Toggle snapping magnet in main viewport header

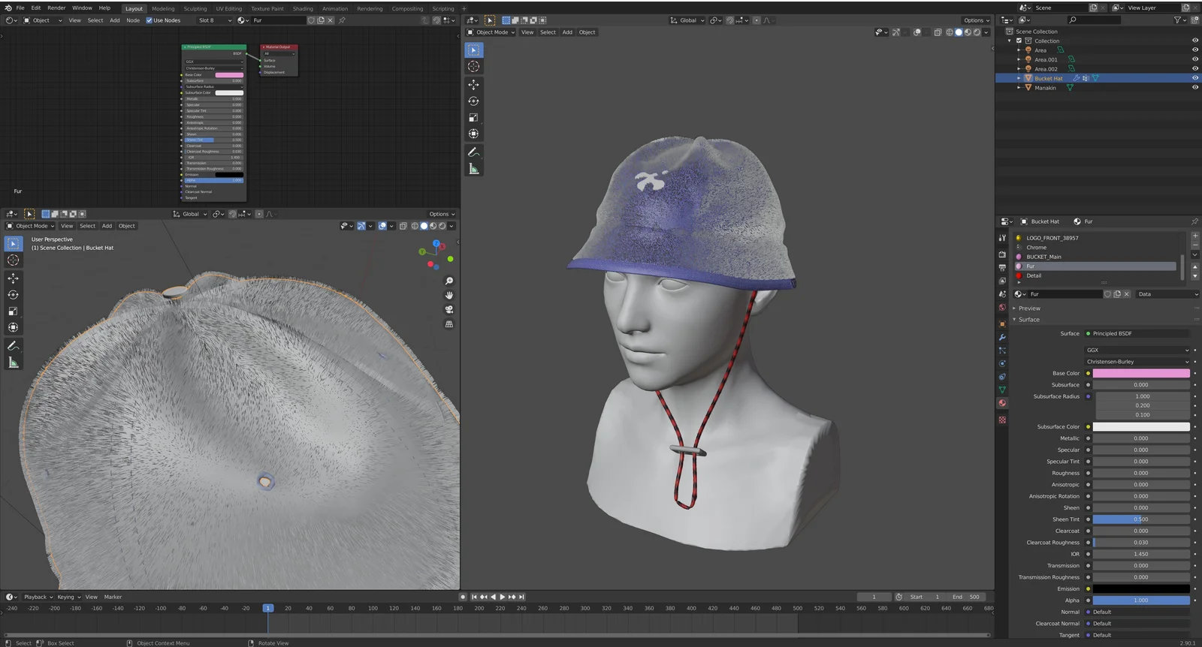point(729,20)
